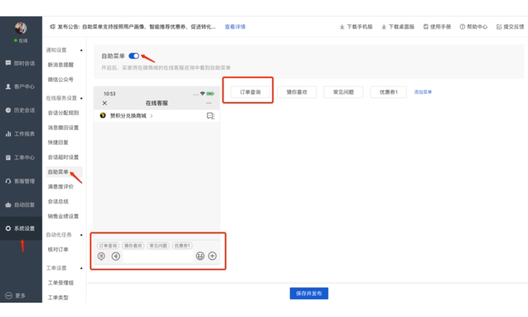
Task: Open 工作报表 sidebar item
Action: coord(20,134)
